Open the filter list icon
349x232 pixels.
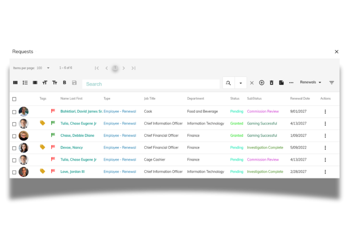coord(331,83)
